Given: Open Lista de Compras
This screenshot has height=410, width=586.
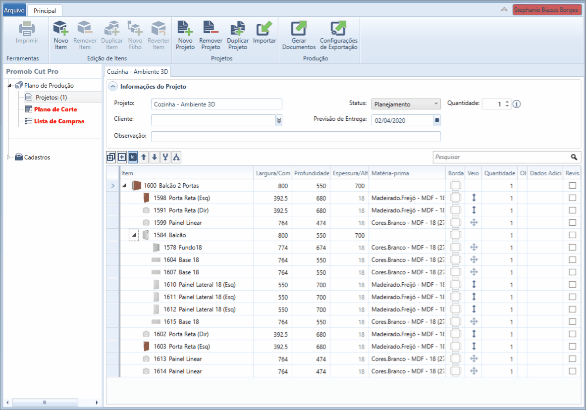Looking at the screenshot, I should tap(58, 121).
